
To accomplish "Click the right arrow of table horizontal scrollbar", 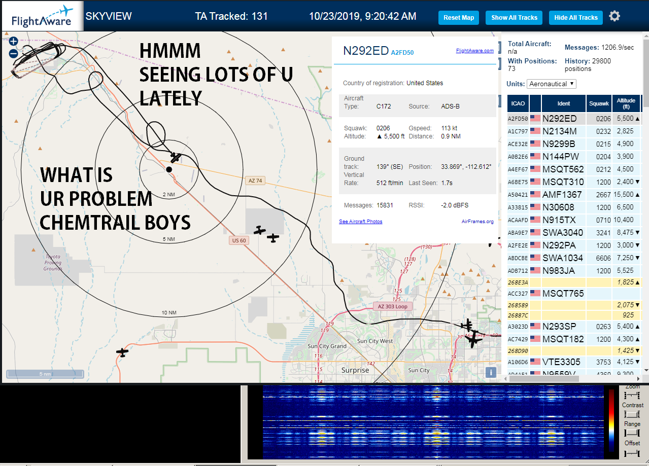I will click(638, 379).
